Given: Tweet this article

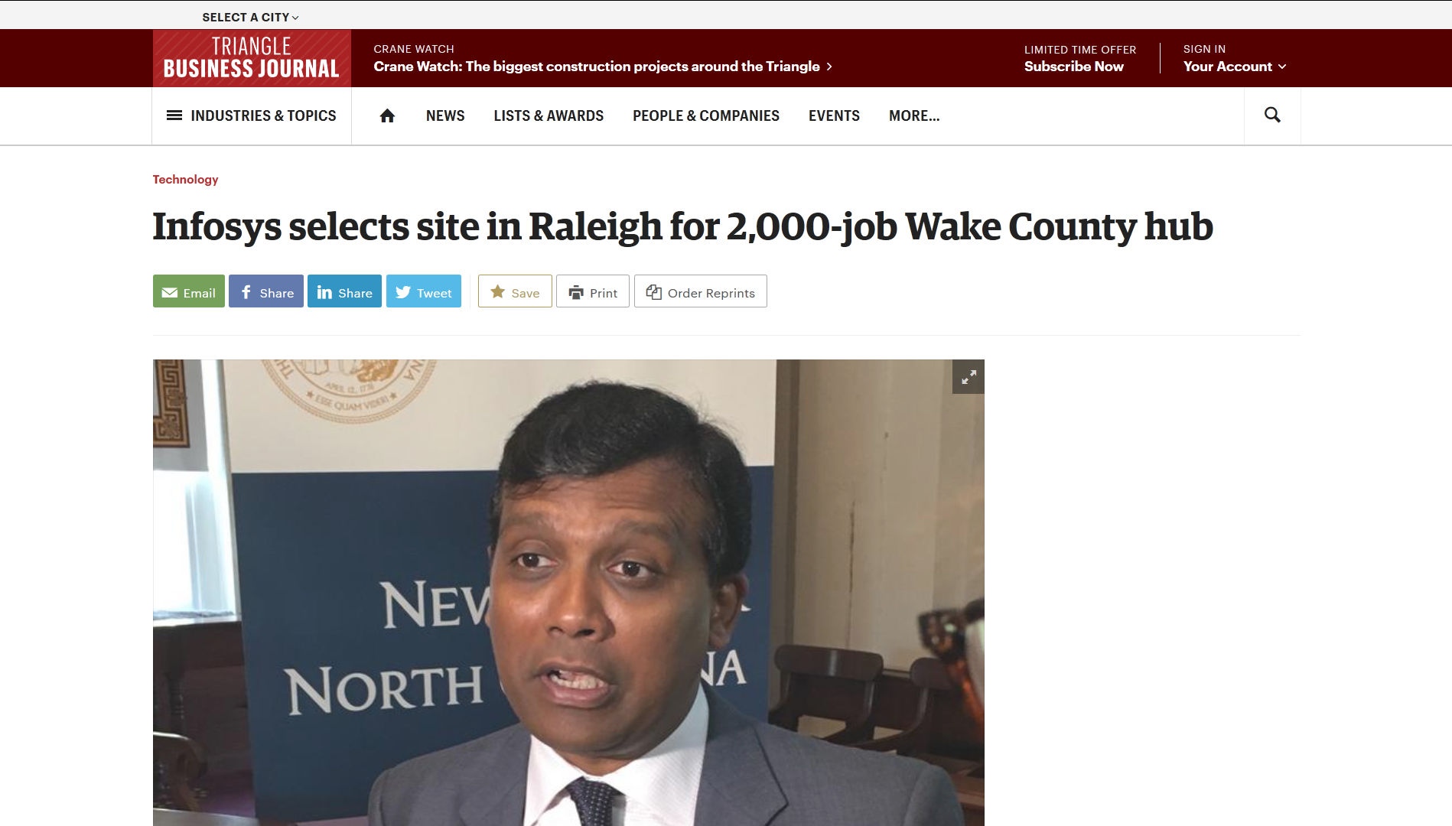Looking at the screenshot, I should [424, 291].
